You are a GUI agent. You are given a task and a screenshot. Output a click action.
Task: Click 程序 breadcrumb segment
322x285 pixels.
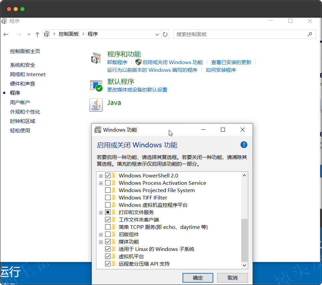(93, 34)
